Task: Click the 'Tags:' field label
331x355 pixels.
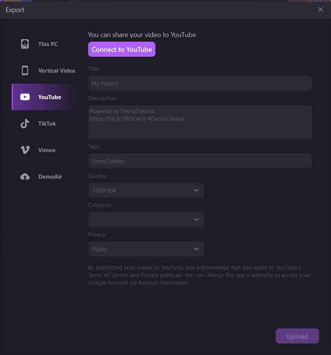Action: 94,146
